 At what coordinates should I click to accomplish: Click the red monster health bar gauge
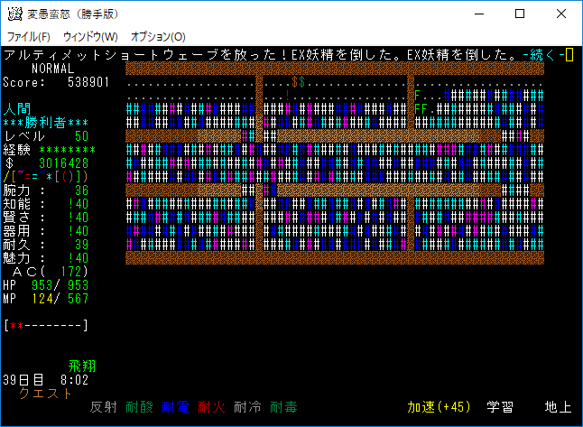tap(45, 325)
